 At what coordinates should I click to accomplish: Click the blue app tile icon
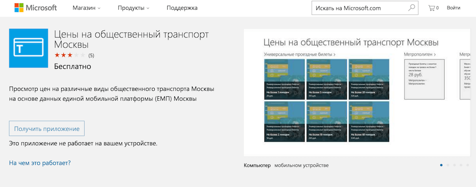click(x=29, y=48)
